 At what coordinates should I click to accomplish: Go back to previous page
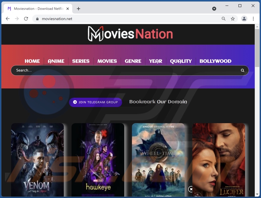click(x=8, y=19)
